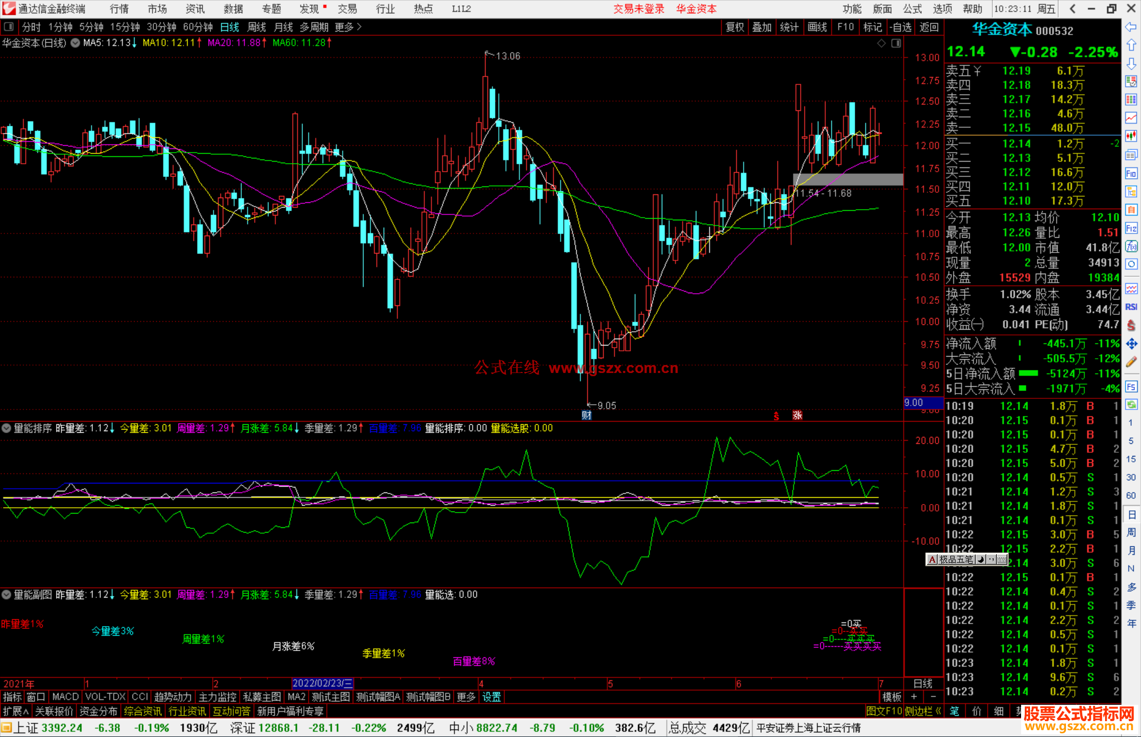The image size is (1141, 737).
Task: Expand the 扩展 panel at the bottom left
Action: (16, 711)
